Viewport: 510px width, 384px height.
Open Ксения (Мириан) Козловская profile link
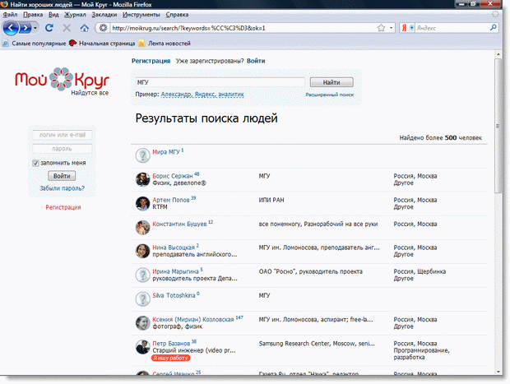(193, 320)
